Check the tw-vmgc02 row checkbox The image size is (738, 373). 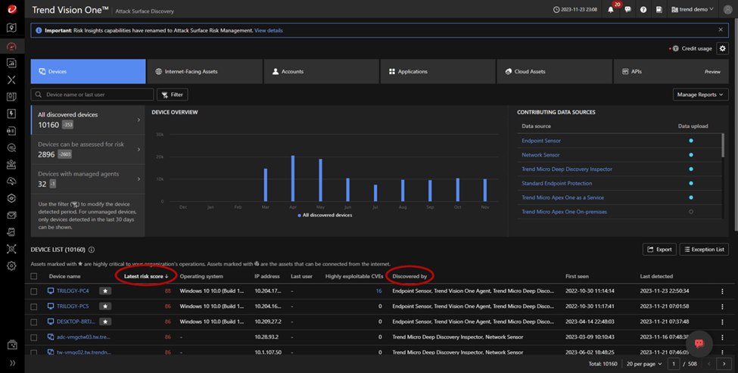pyautogui.click(x=34, y=352)
